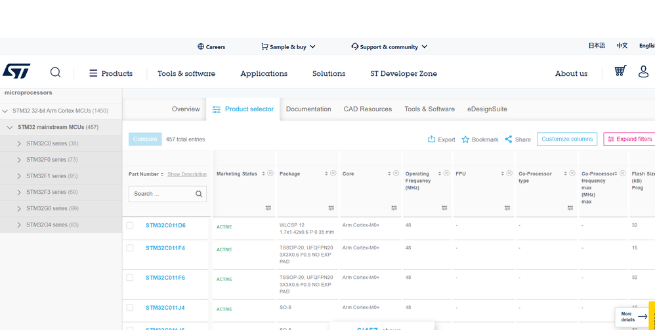This screenshot has width=655, height=330.
Task: Open the site search magnifier icon
Action: pyautogui.click(x=56, y=73)
